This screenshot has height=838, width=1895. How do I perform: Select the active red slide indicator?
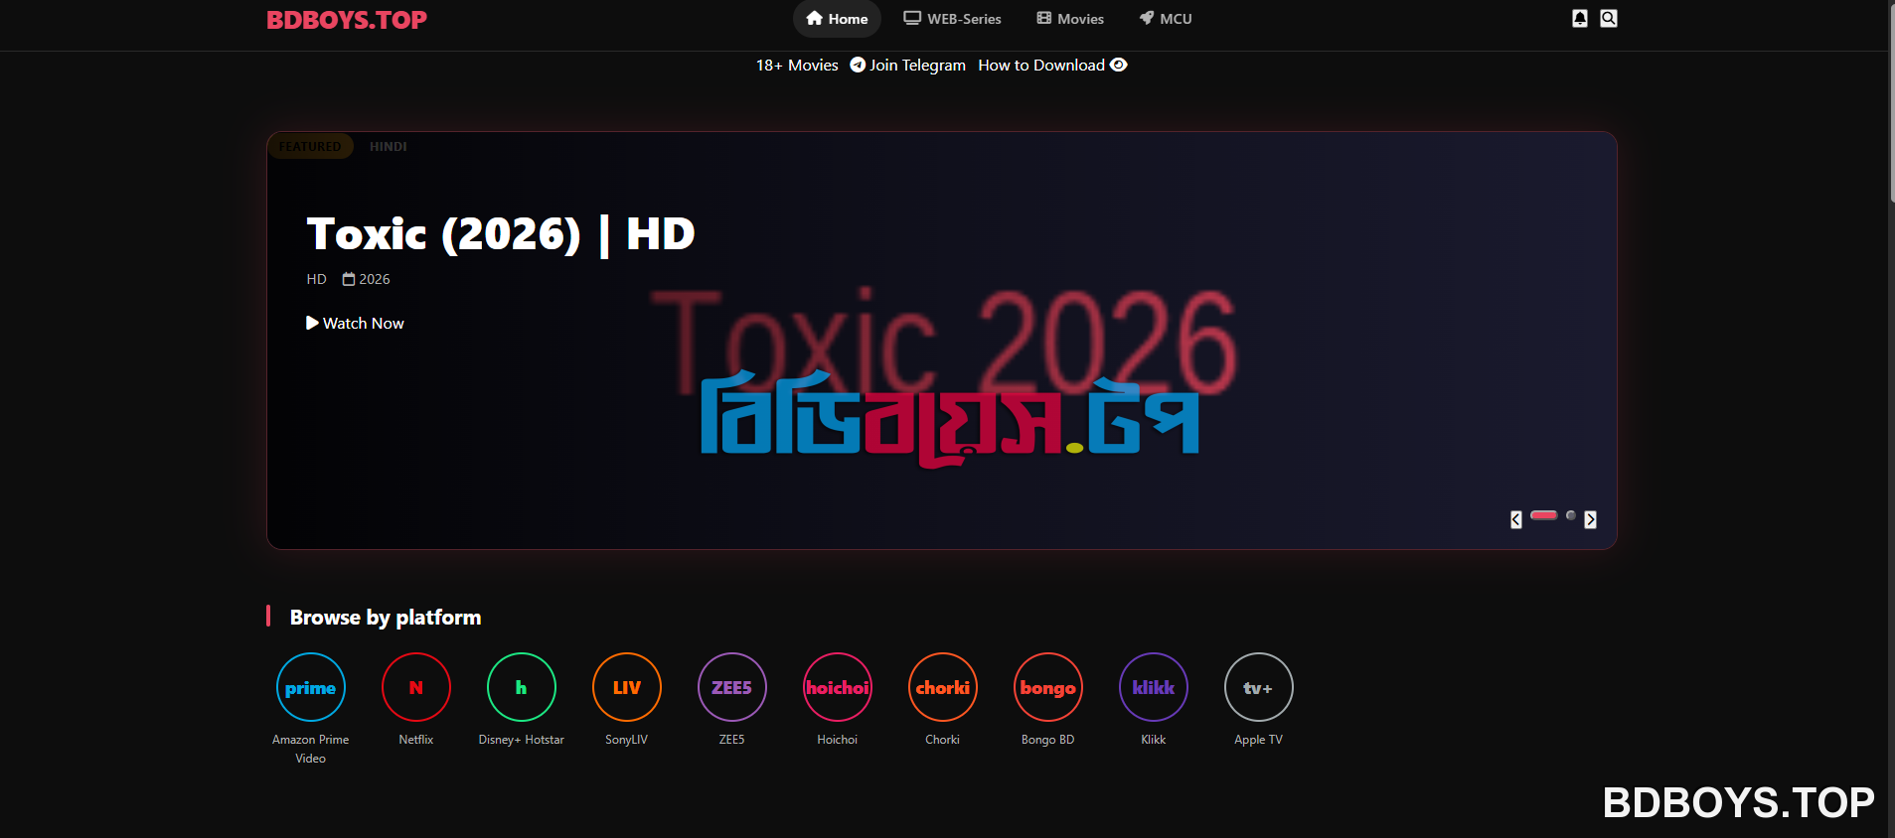tap(1543, 514)
